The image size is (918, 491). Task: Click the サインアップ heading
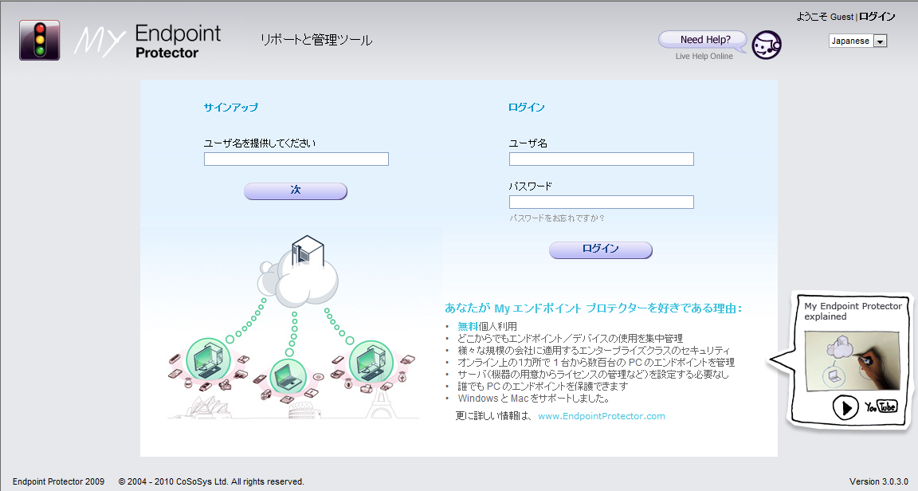230,108
